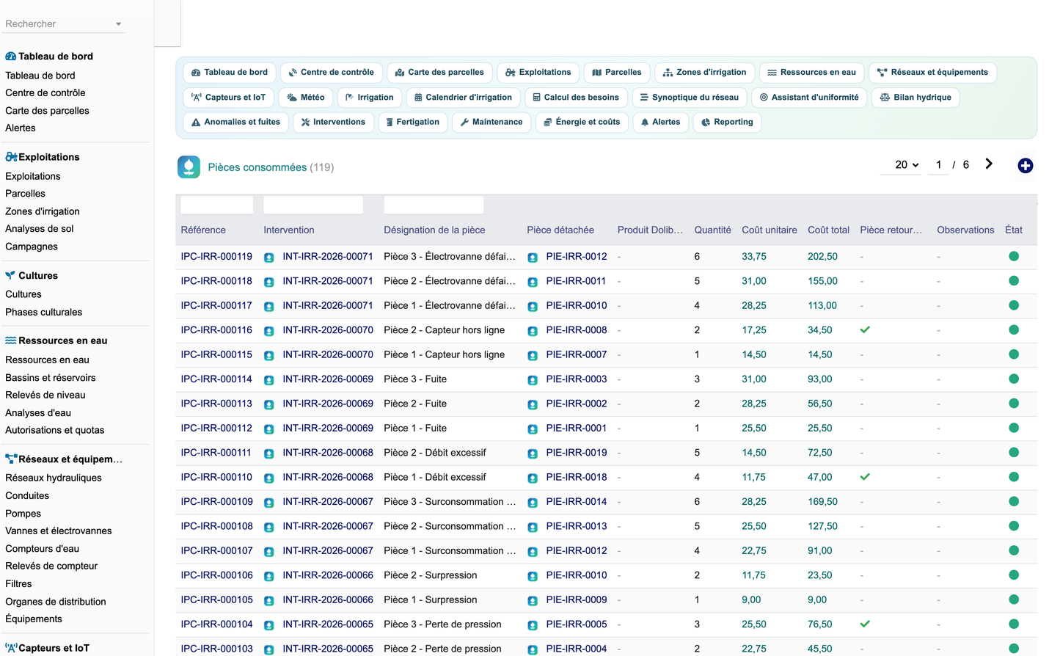Open the 20 rows-per-page dropdown
The height and width of the screenshot is (656, 1060).
(907, 165)
